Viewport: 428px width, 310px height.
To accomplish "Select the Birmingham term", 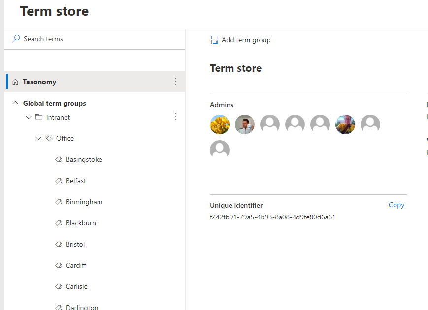I will [x=84, y=202].
